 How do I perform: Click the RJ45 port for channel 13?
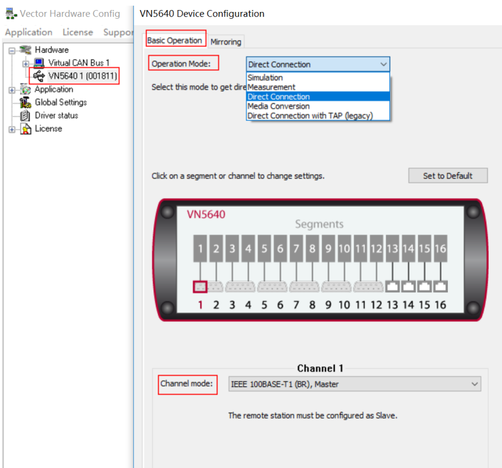click(393, 286)
